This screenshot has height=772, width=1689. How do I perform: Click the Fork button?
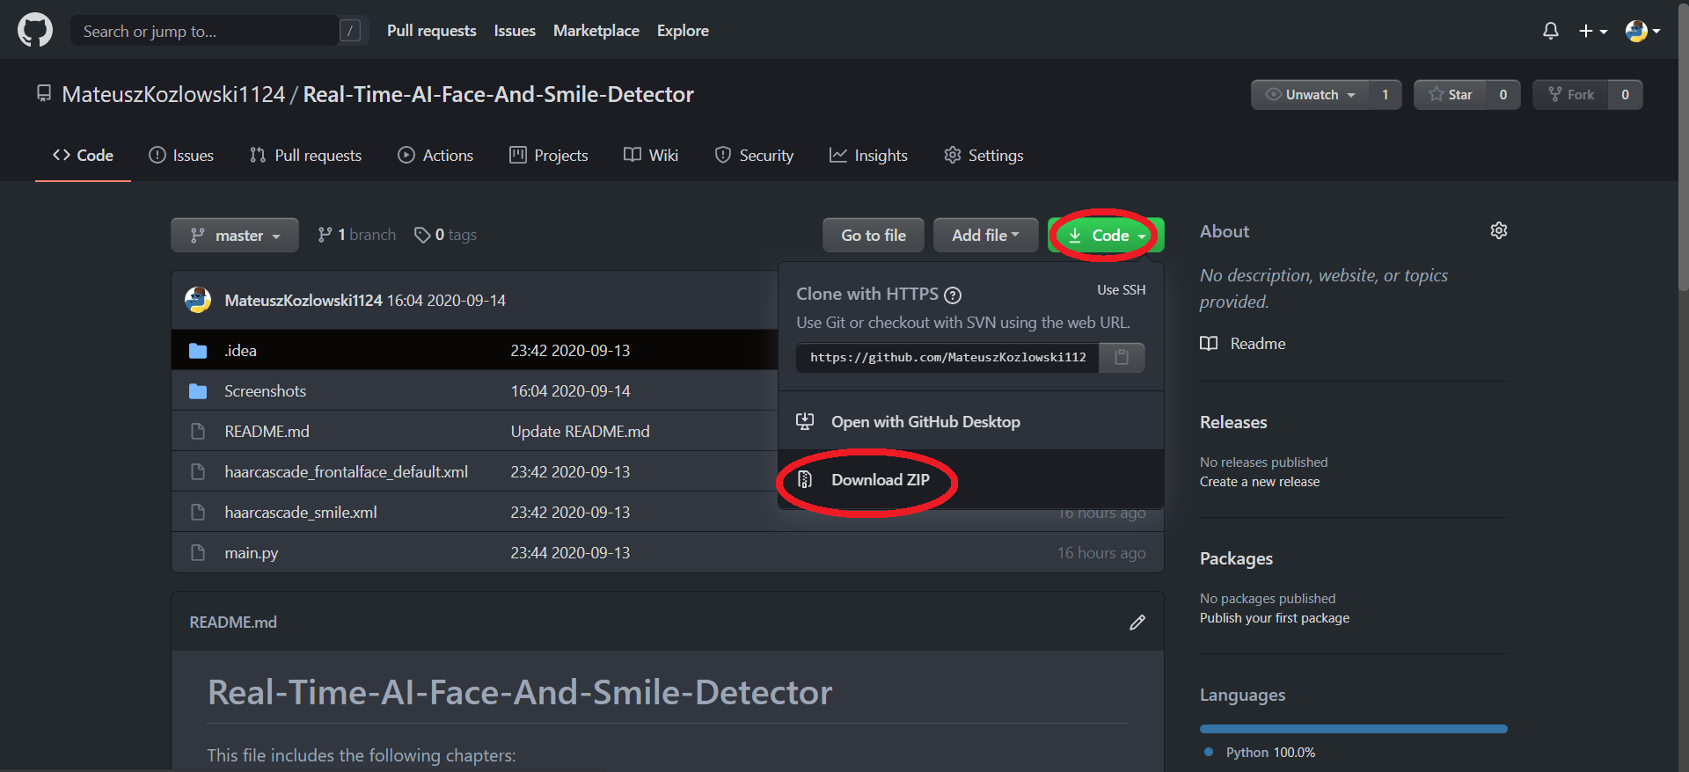click(1570, 94)
